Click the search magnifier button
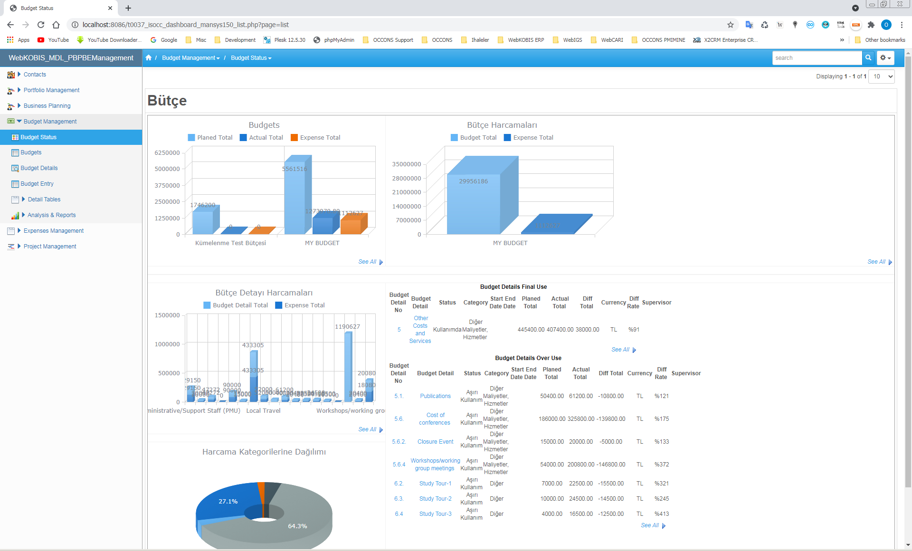The width and height of the screenshot is (912, 551). click(868, 57)
